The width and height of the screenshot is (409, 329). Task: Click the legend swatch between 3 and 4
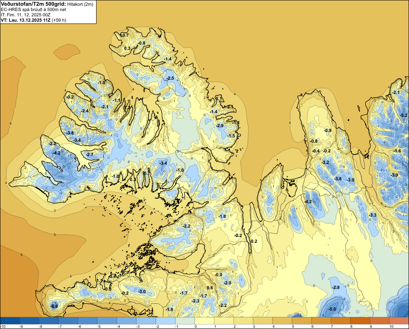pyautogui.click(x=263, y=320)
